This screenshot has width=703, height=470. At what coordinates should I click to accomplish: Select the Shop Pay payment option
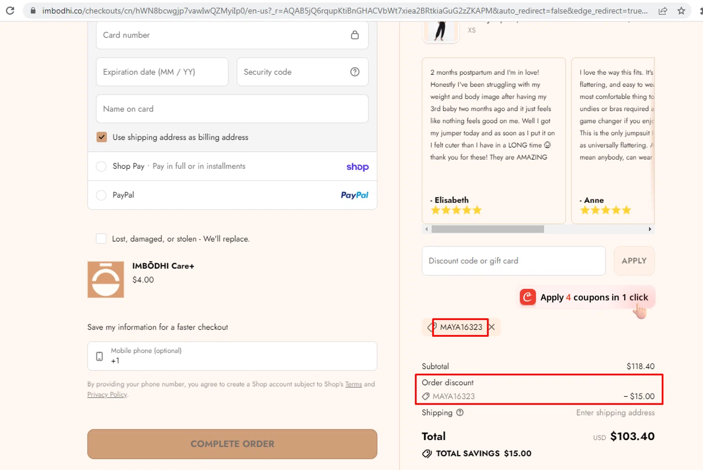point(101,167)
